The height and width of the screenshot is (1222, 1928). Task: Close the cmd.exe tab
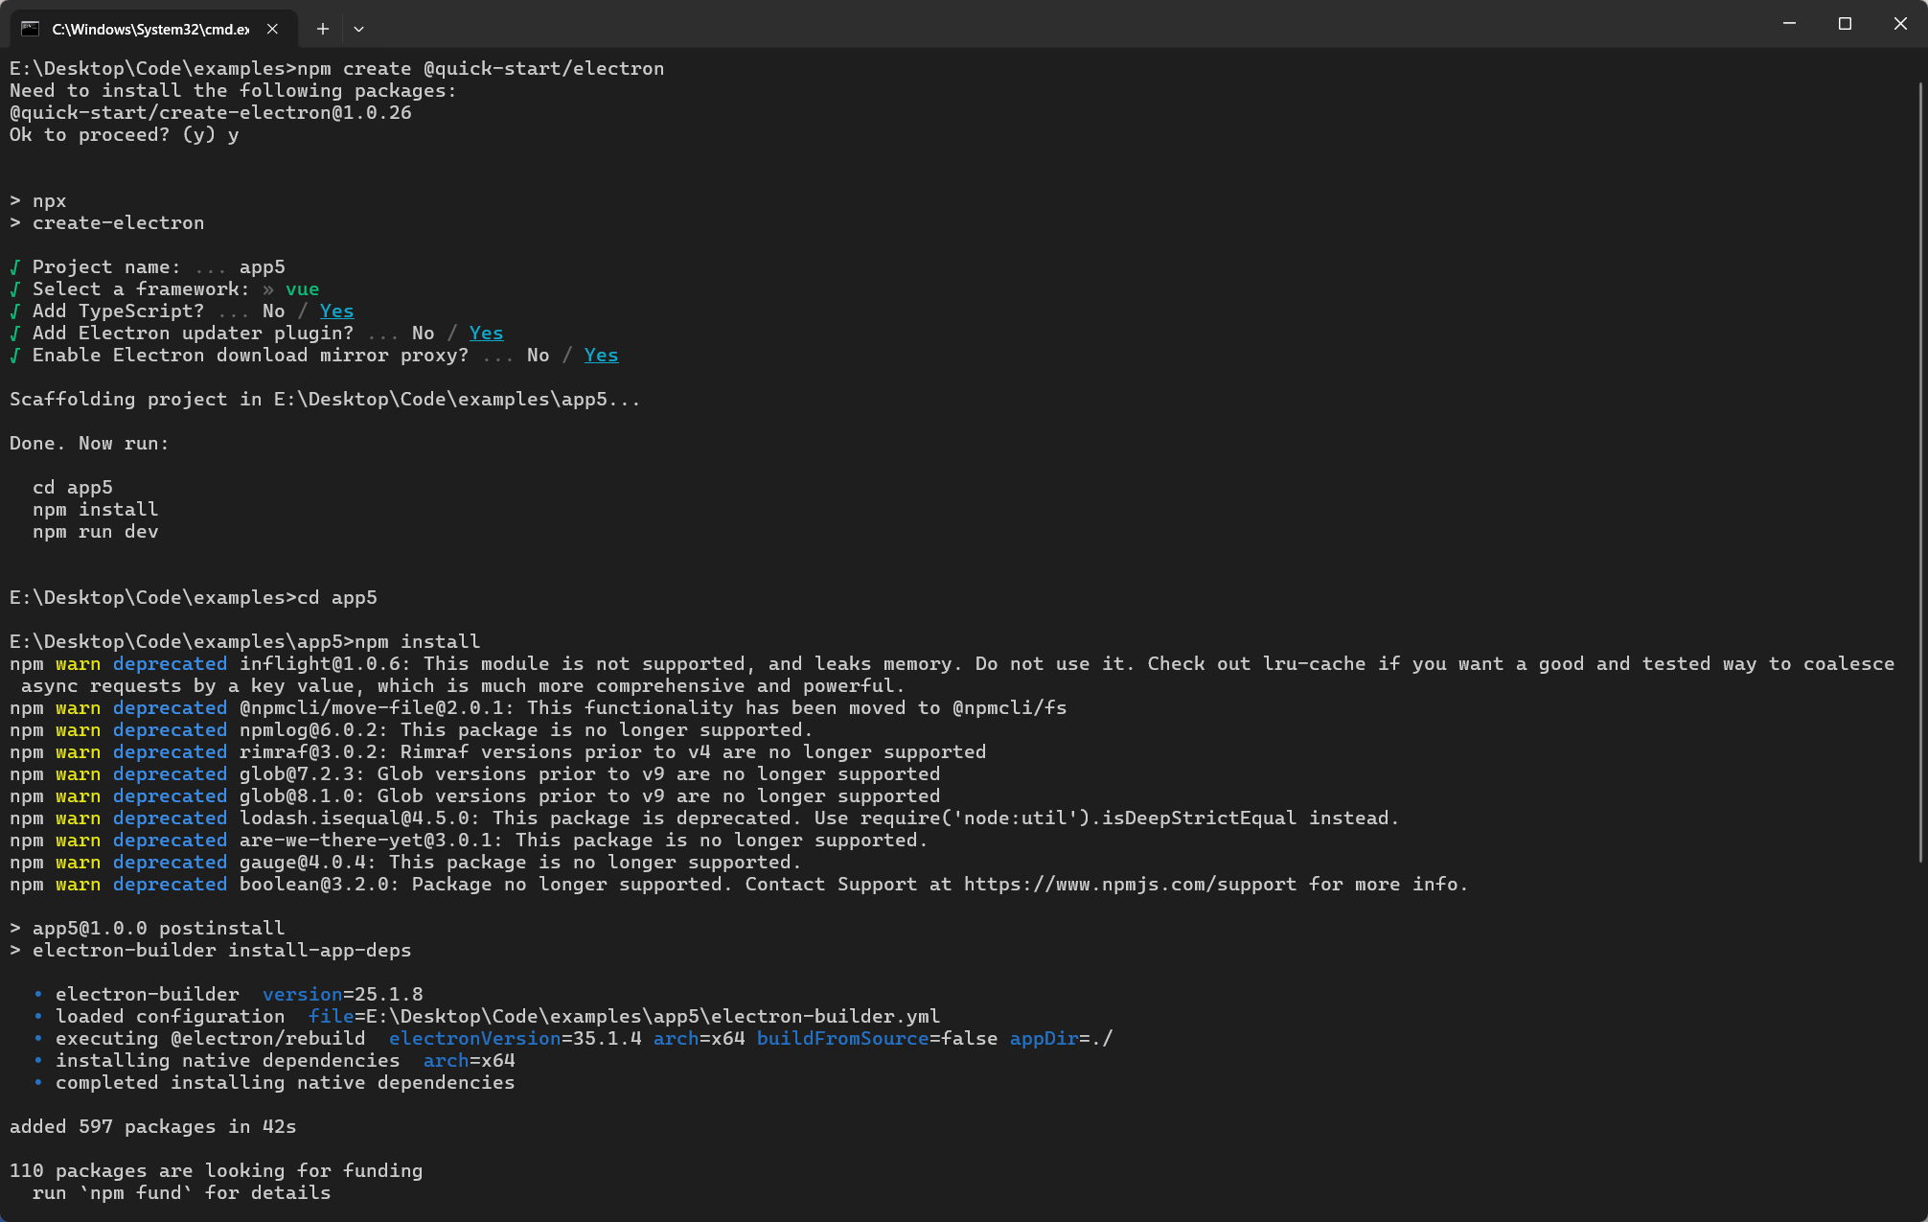273,29
